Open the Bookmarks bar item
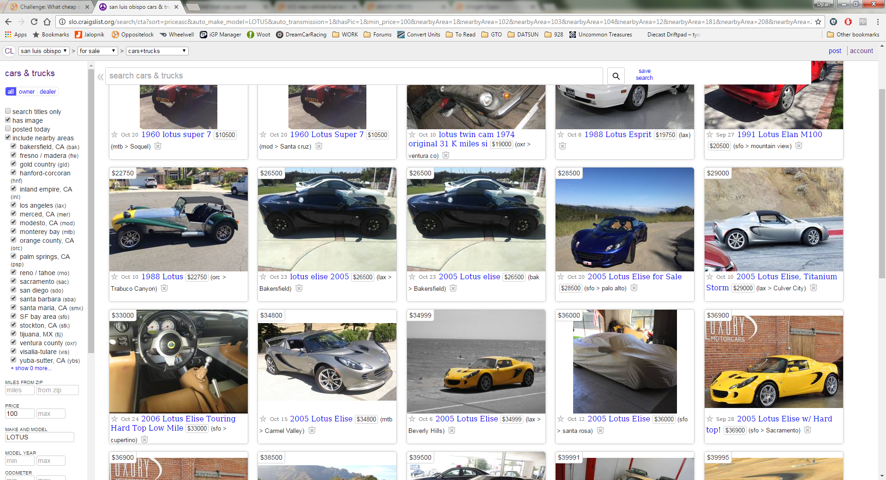The width and height of the screenshot is (886, 480). (51, 35)
